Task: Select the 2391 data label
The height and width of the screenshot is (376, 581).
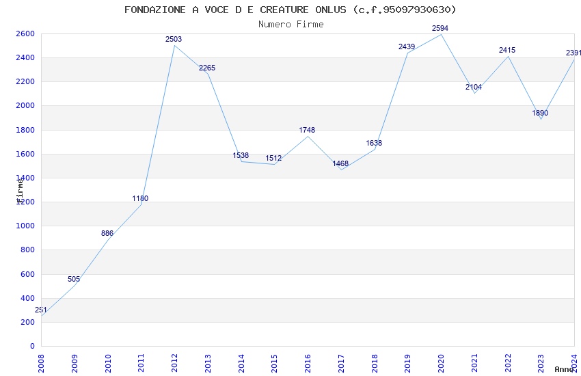Action: pyautogui.click(x=573, y=53)
